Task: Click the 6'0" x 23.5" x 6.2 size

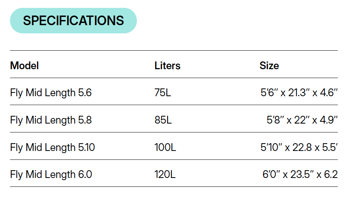Action: click(300, 174)
